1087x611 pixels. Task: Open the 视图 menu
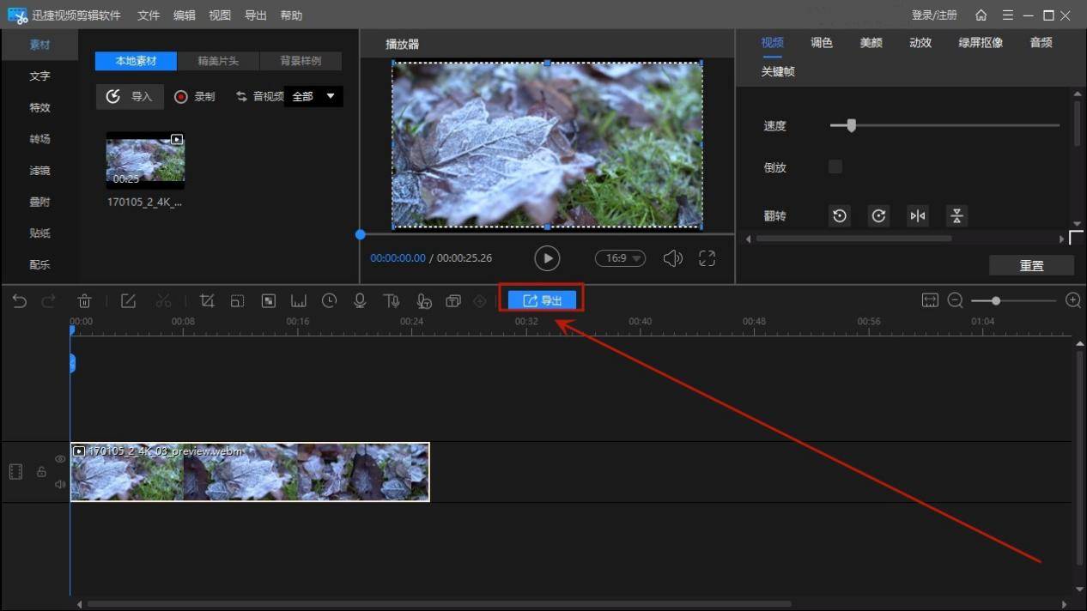(x=220, y=15)
